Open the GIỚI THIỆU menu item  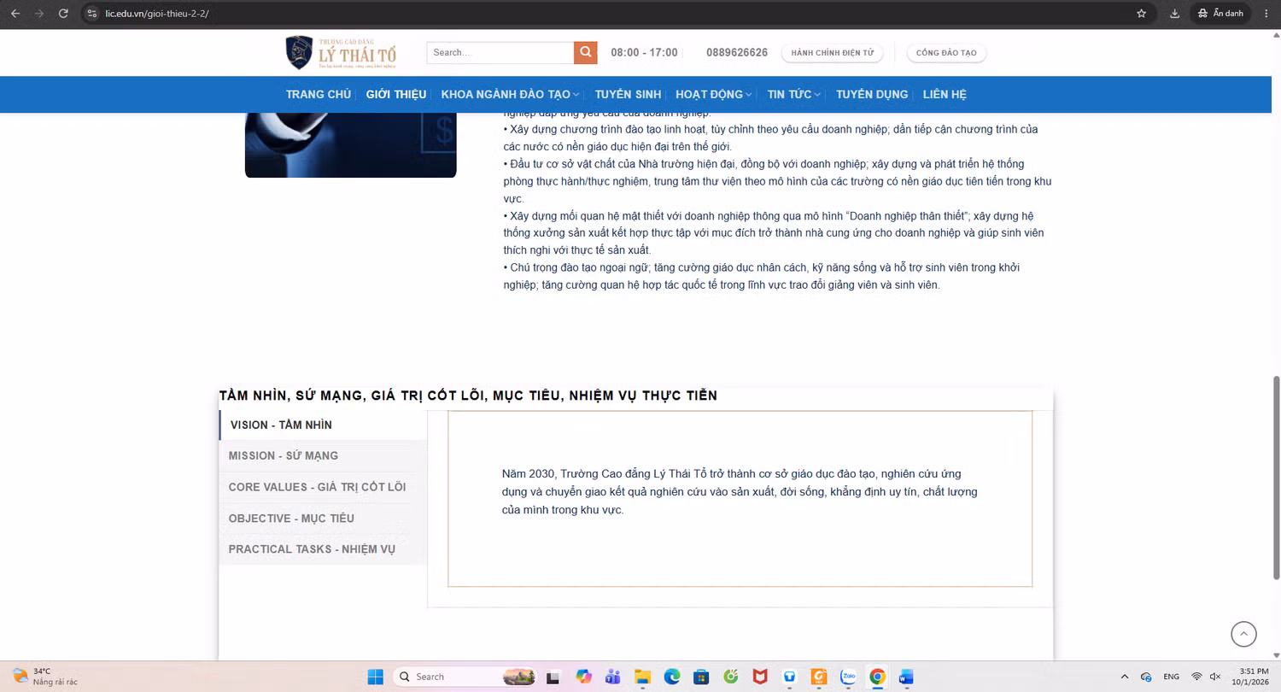point(396,94)
